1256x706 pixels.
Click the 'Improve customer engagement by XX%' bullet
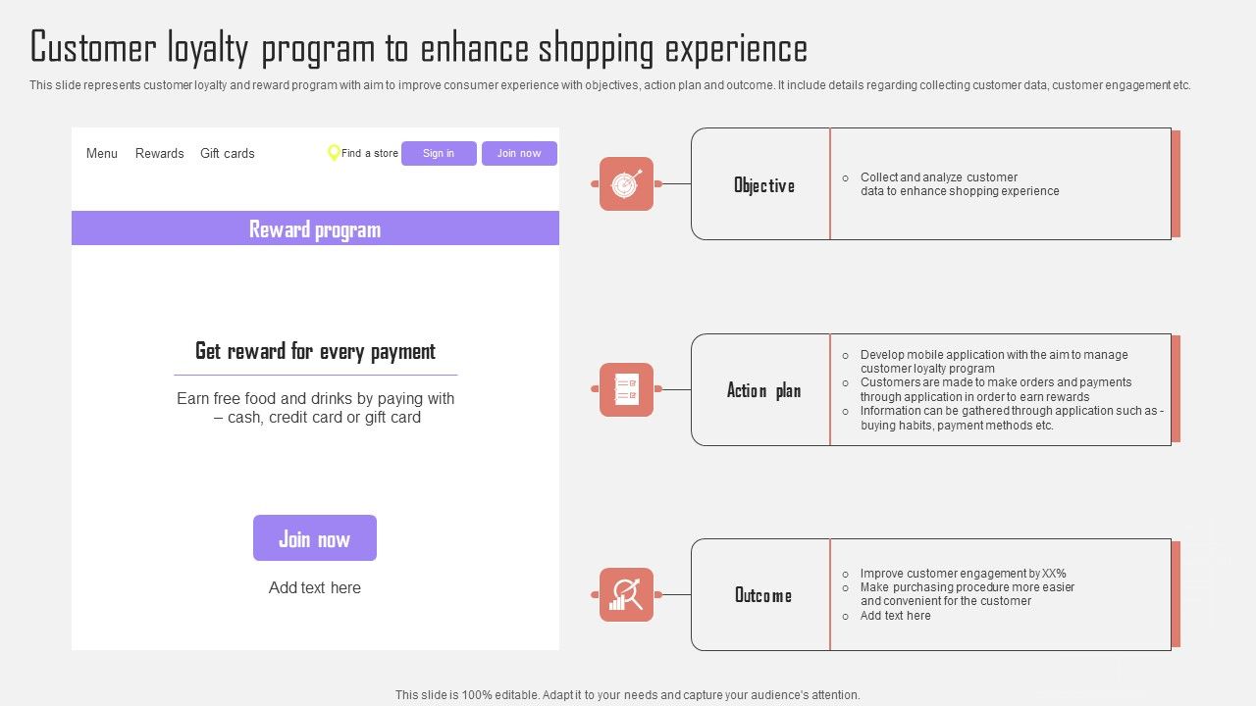click(963, 574)
